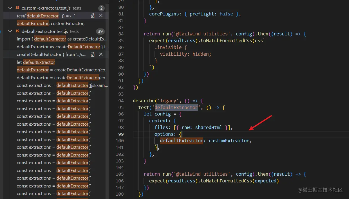Screen dimensions: 349x199
Task: Click 'customExtractor,' value on line 100
Action: 230,141
